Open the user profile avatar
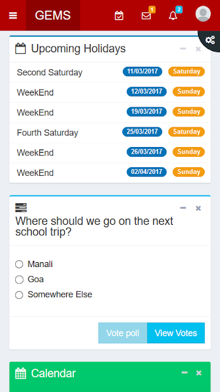This screenshot has width=220, height=392. 203,13
